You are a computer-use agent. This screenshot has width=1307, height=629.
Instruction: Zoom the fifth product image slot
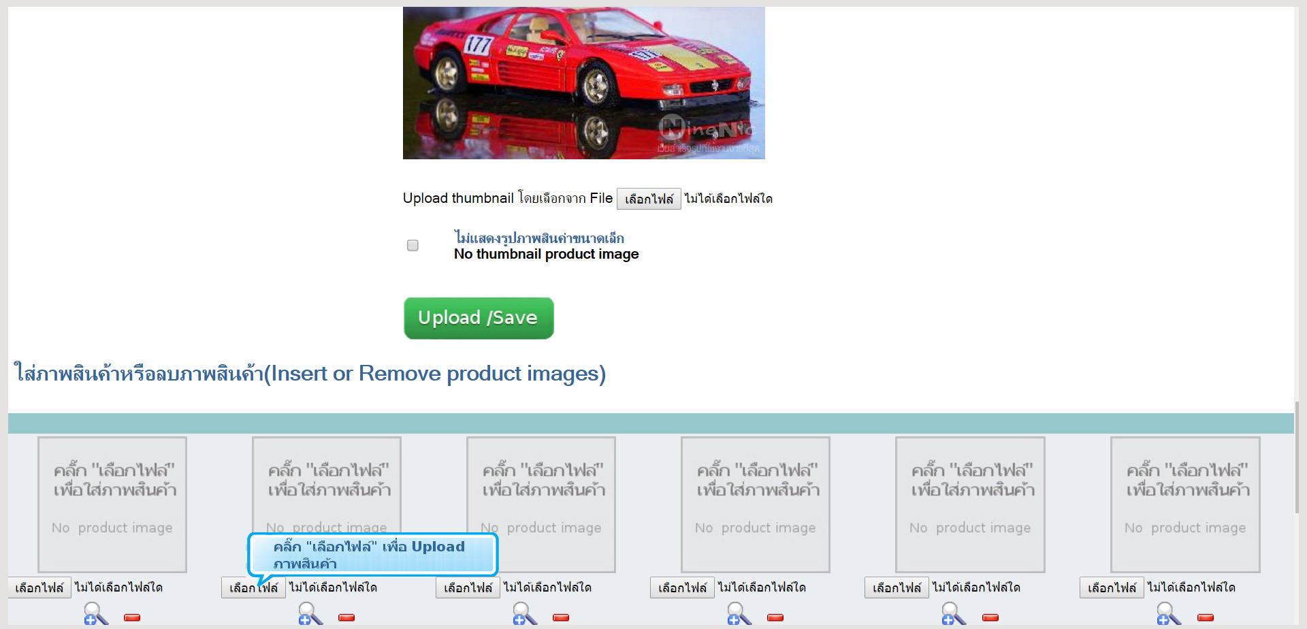tap(954, 614)
